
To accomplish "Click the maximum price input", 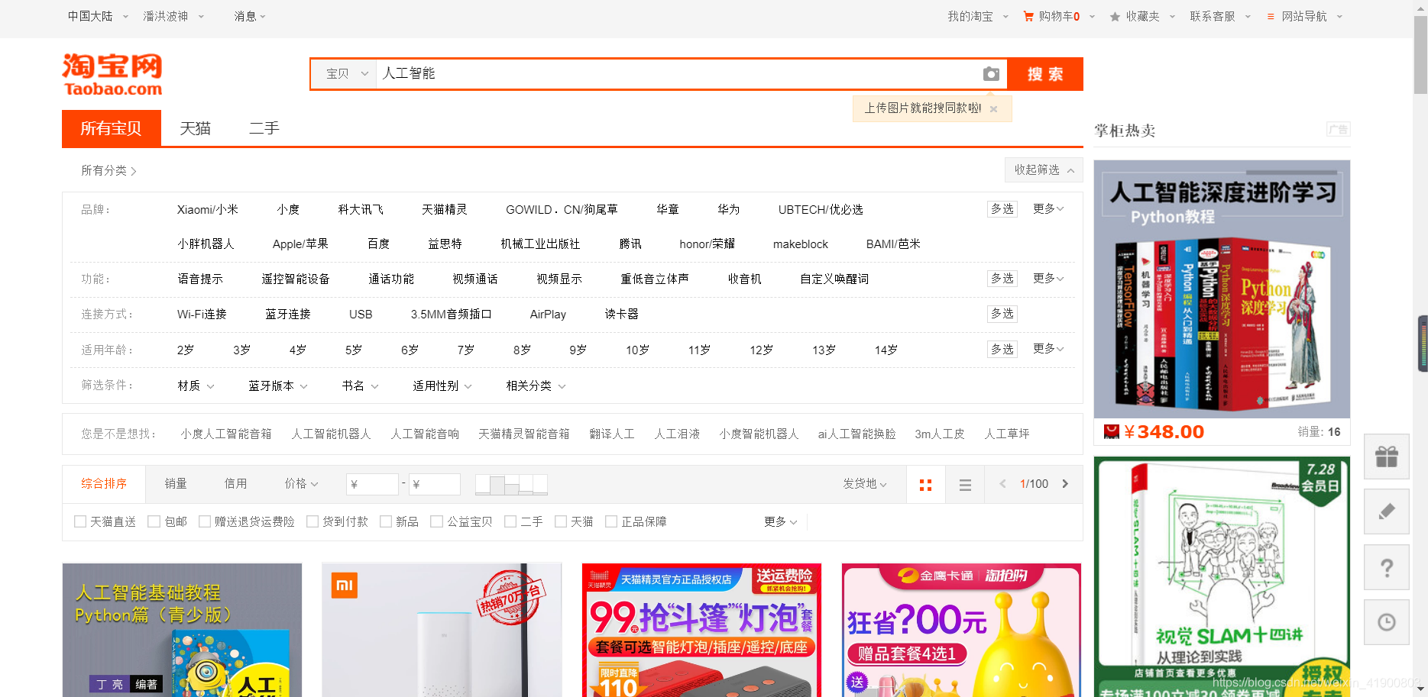I will 434,484.
